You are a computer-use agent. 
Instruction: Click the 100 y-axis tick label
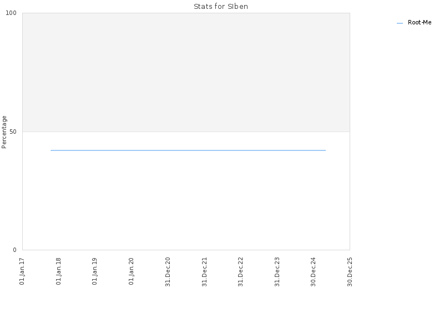tap(11, 13)
